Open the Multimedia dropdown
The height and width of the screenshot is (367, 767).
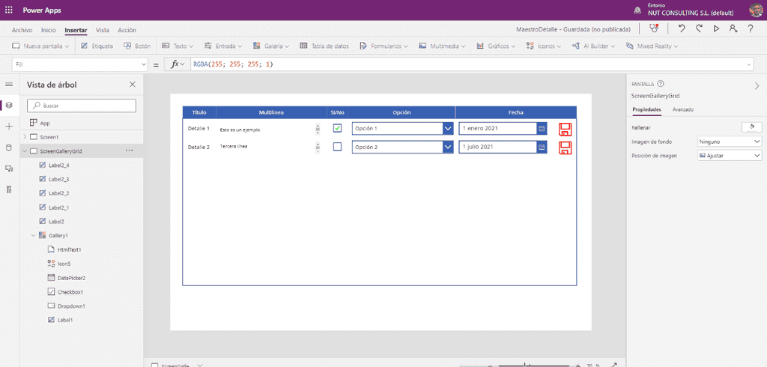tap(442, 46)
